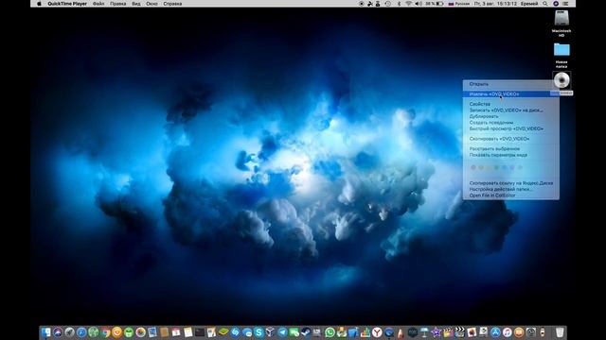Open the Shazam icon in Dock
The height and width of the screenshot is (340, 606).
click(235, 332)
